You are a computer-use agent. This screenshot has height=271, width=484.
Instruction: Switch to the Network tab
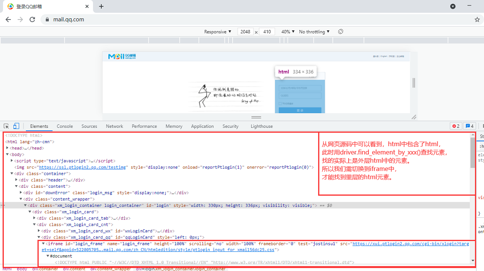point(115,126)
